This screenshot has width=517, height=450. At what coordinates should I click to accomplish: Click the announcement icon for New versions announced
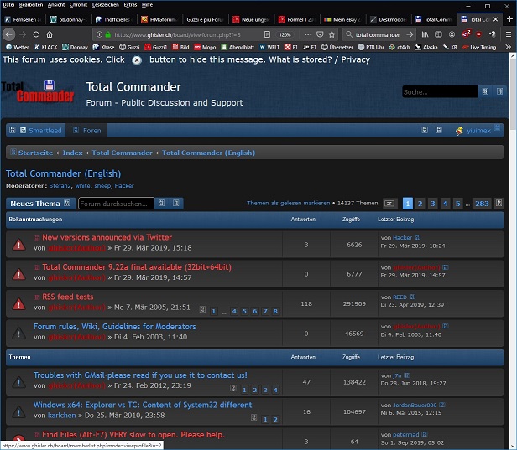tap(18, 245)
